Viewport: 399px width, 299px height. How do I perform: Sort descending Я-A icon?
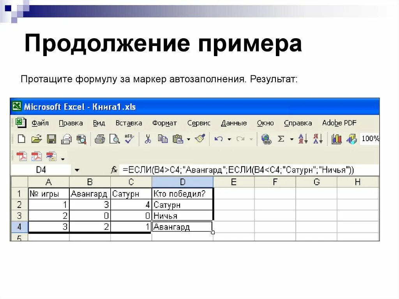[318, 139]
